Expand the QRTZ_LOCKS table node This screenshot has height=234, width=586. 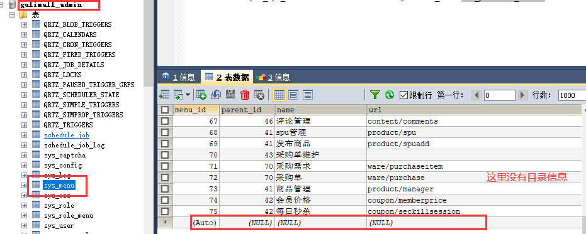pyautogui.click(x=25, y=75)
